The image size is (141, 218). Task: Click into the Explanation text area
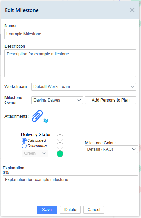coord(70,187)
